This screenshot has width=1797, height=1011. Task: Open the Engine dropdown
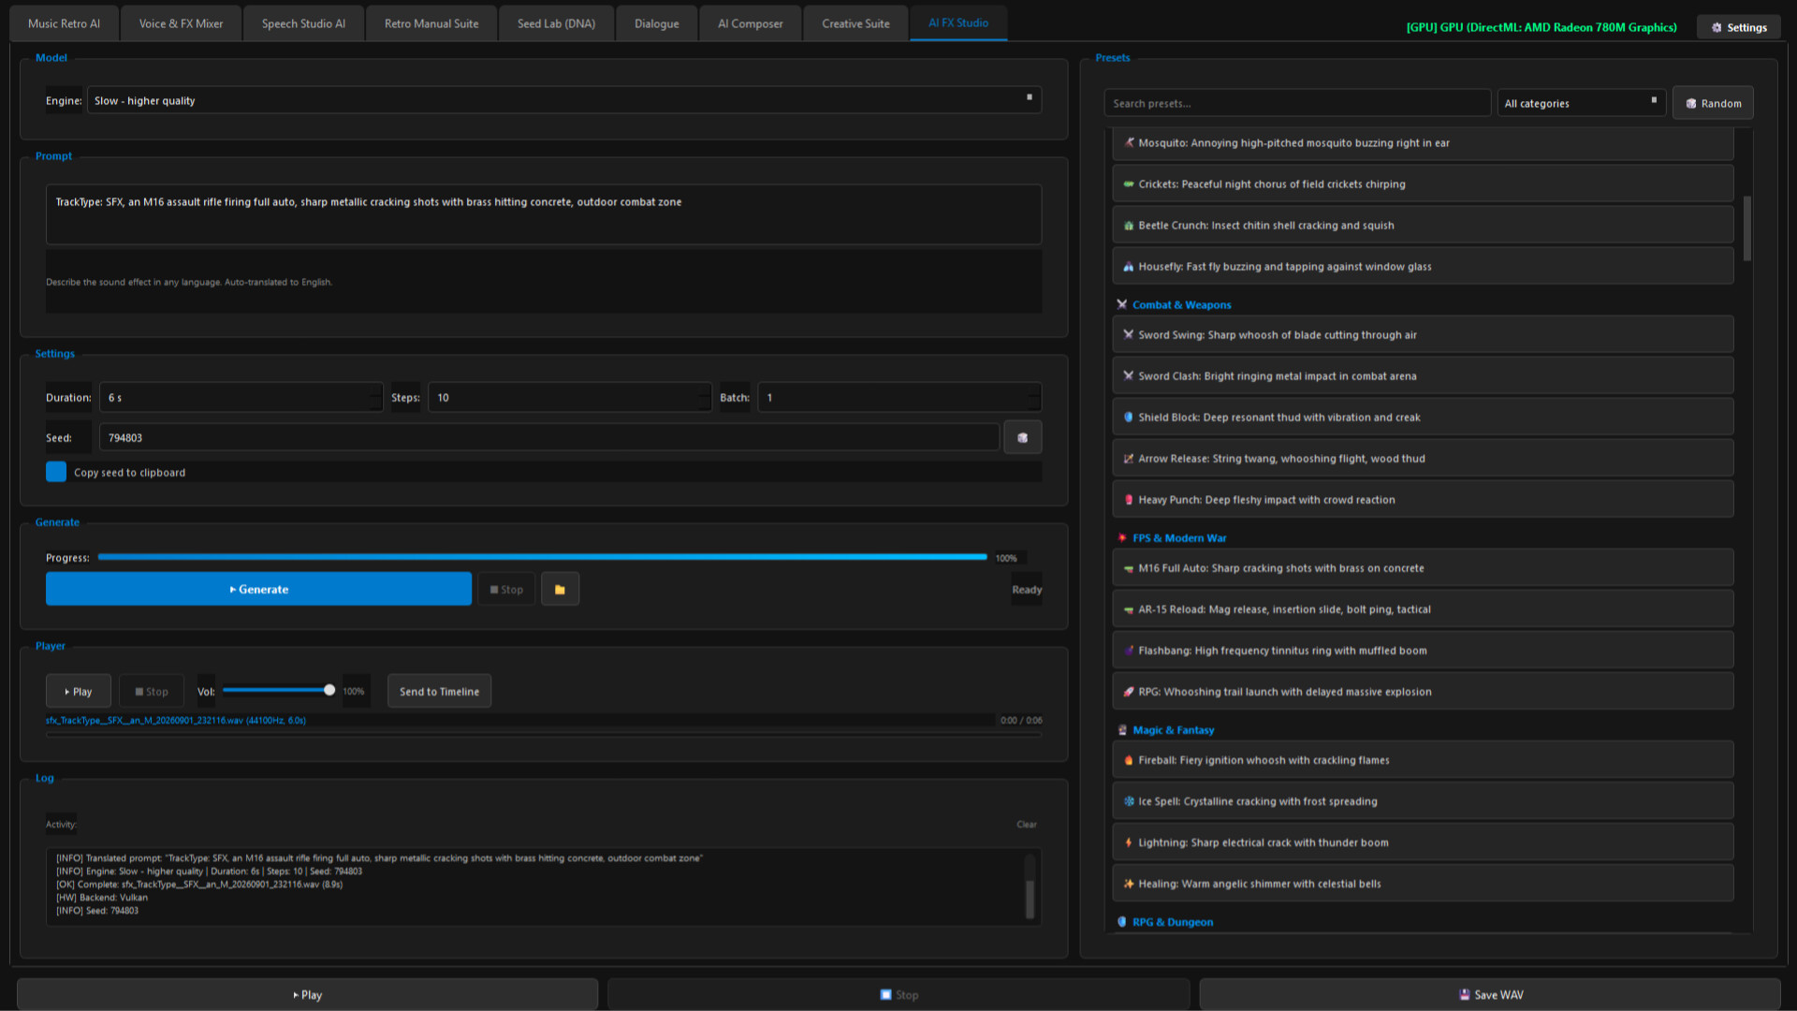564,100
